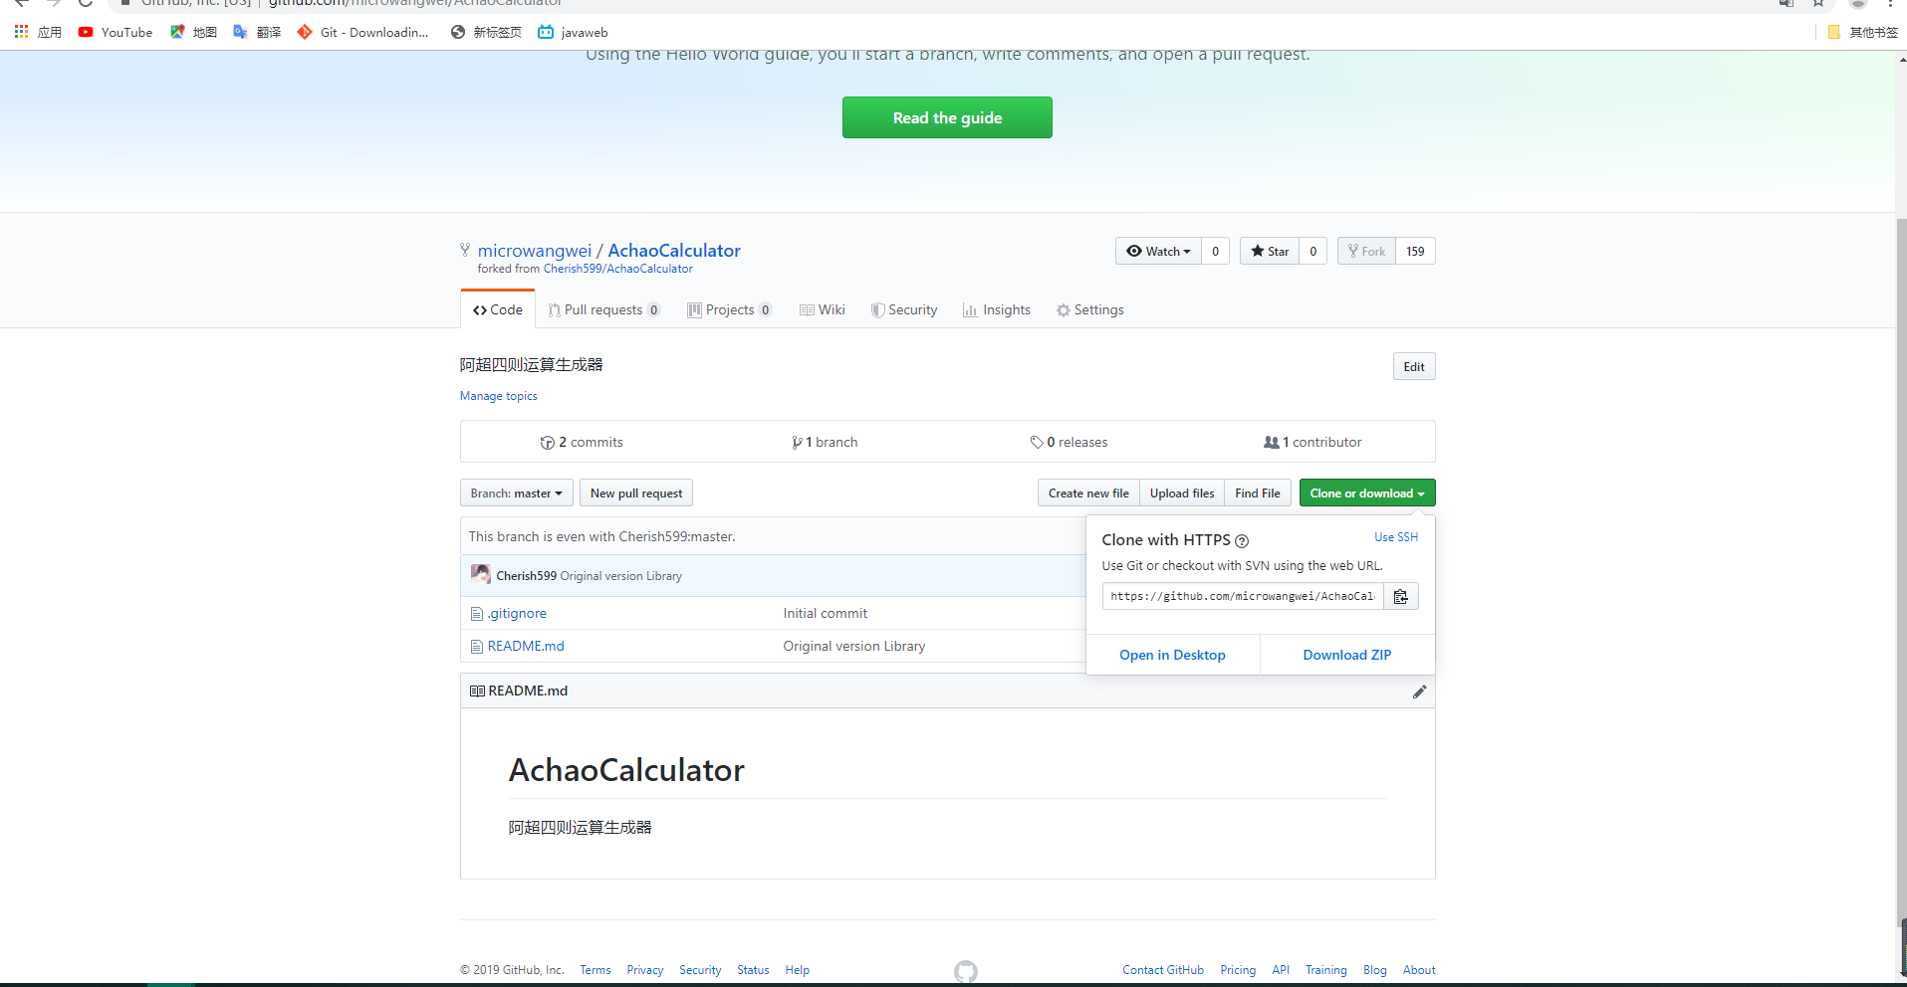1907x987 pixels.
Task: Toggle the Clone or download dropdown
Action: [1366, 493]
